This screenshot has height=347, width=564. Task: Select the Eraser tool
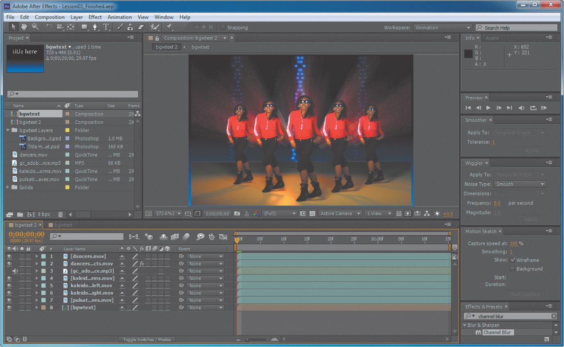click(141, 27)
